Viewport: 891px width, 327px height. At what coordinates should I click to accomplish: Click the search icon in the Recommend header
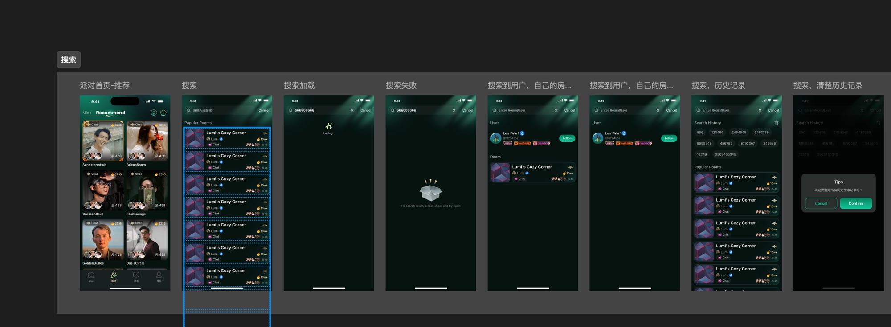(x=154, y=113)
